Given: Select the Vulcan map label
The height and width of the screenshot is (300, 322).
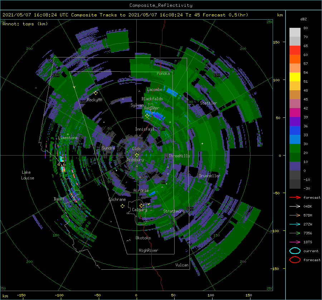Looking at the screenshot, I should pyautogui.click(x=182, y=265).
